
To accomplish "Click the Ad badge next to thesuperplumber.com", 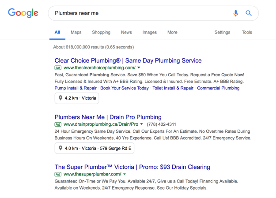I will (x=58, y=174).
